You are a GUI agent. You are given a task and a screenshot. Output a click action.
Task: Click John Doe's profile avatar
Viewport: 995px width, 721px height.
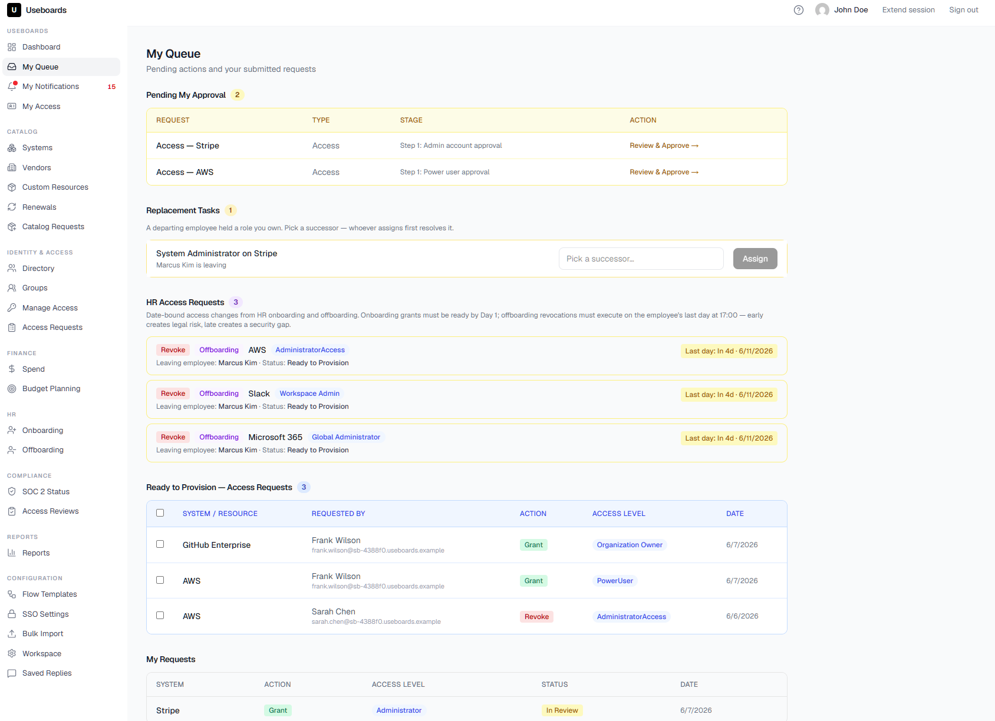(822, 10)
